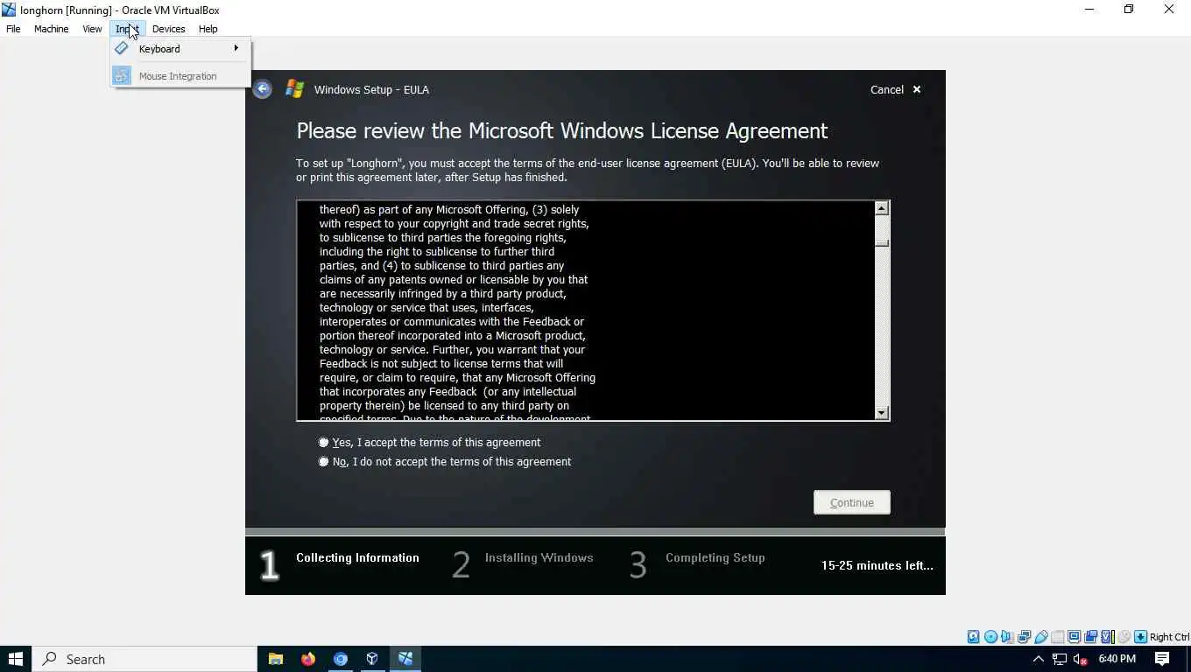1191x672 pixels.
Task: Click the VirtualBox icon in window title bar
Action: 9,10
